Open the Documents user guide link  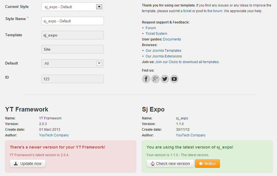(x=172, y=39)
